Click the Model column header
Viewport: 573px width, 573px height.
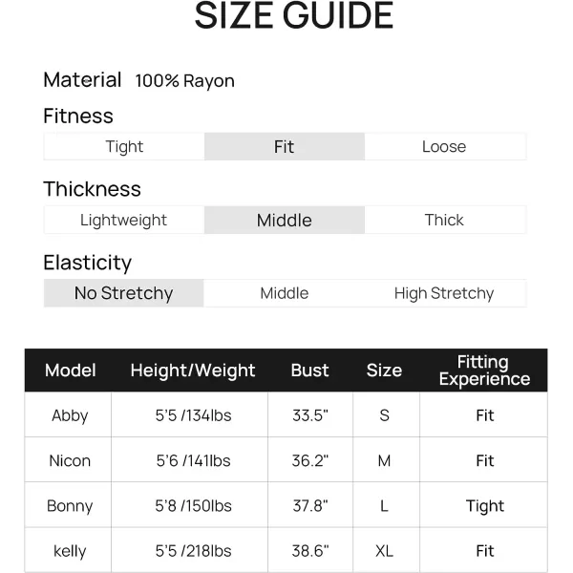(x=71, y=371)
